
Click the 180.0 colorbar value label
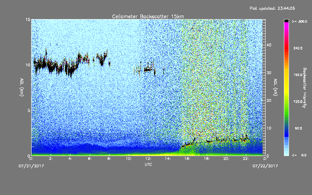298,75
